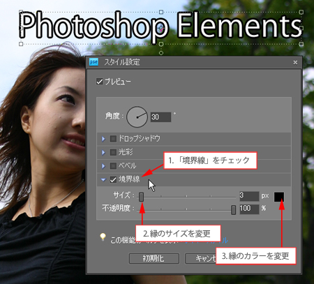This screenshot has width=314, height=284.
Task: Click the 角度 value field showing 30
Action: click(160, 117)
